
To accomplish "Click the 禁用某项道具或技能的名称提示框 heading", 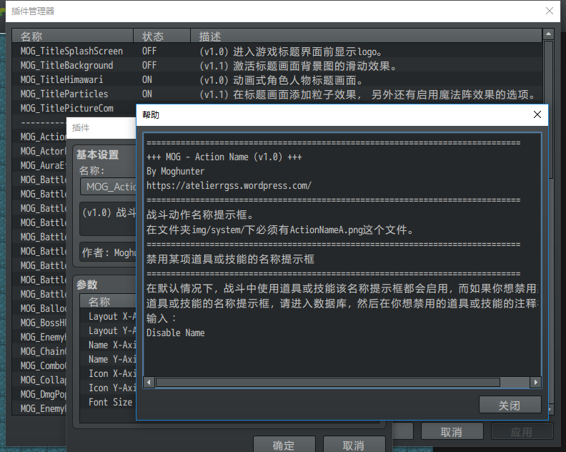I will click(x=230, y=259).
